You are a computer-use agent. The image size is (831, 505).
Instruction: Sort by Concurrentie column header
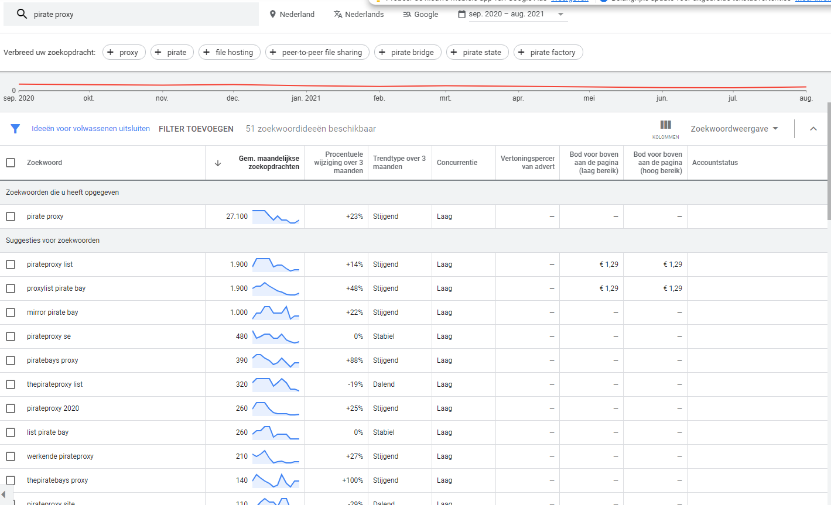tap(457, 163)
